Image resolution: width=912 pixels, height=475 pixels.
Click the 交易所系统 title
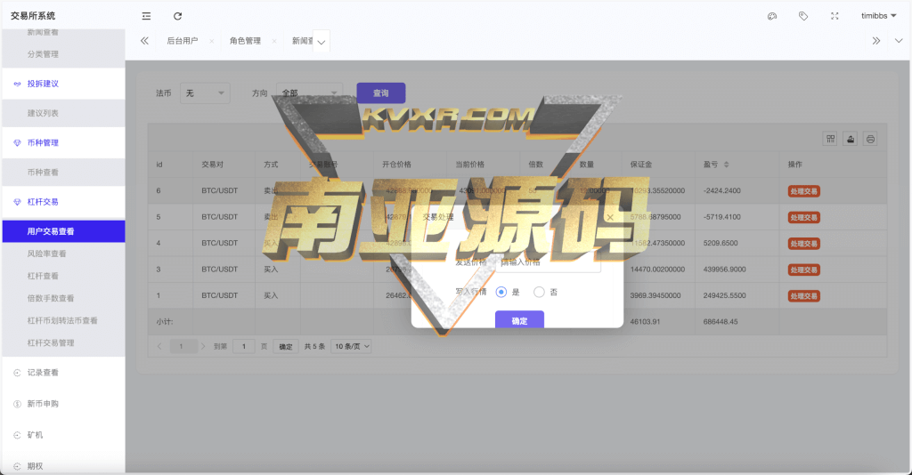coord(33,16)
